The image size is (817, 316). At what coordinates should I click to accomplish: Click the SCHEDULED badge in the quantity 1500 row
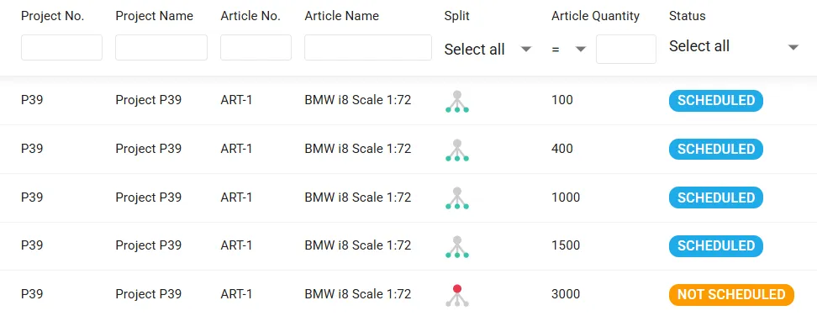click(x=716, y=245)
